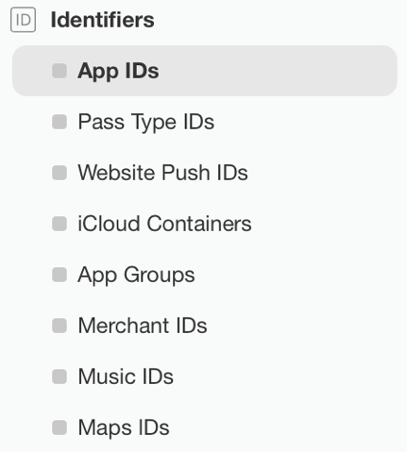Click the bullet icon beside Maps IDs

coord(59,427)
